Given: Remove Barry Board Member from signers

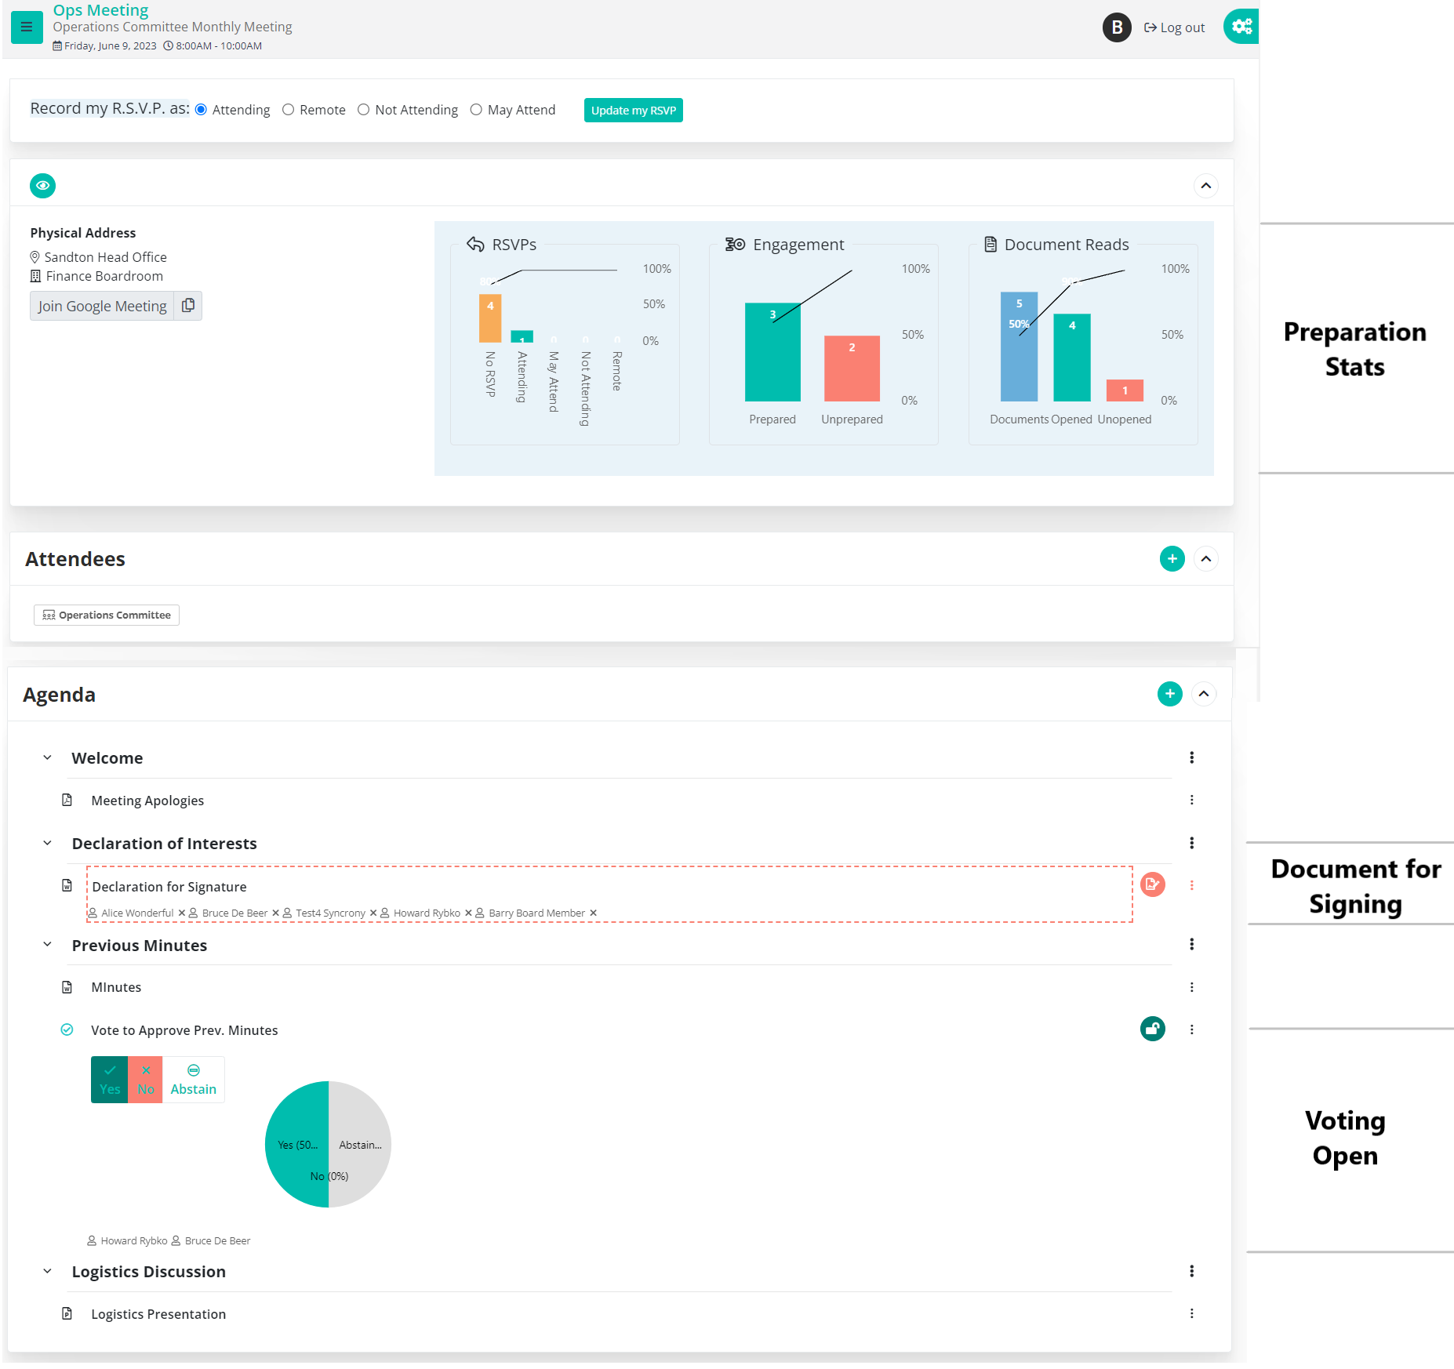Looking at the screenshot, I should 593,913.
